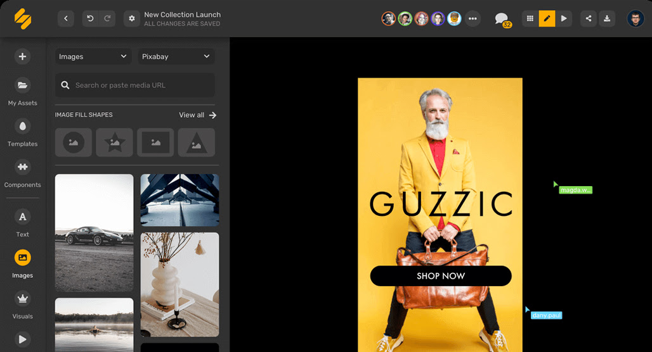Start preview with the play button
Viewport: 652px width, 352px height.
point(564,18)
